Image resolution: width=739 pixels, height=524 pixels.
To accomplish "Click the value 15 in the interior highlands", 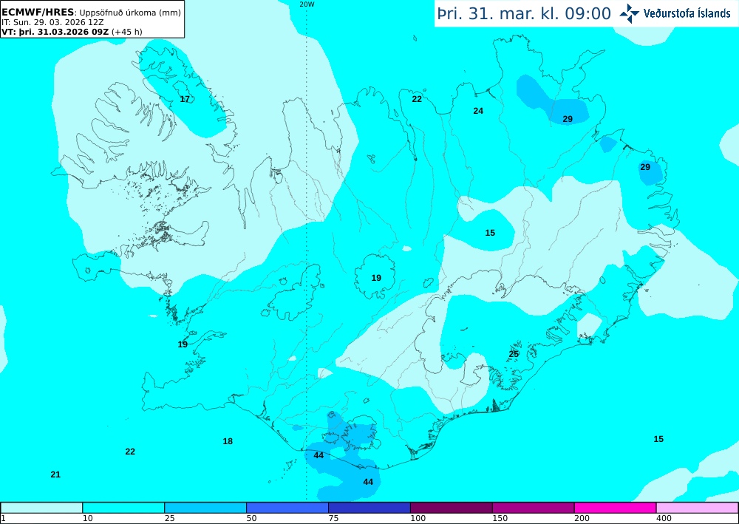I will pyautogui.click(x=490, y=233).
